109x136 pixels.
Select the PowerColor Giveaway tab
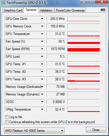coord(70,10)
